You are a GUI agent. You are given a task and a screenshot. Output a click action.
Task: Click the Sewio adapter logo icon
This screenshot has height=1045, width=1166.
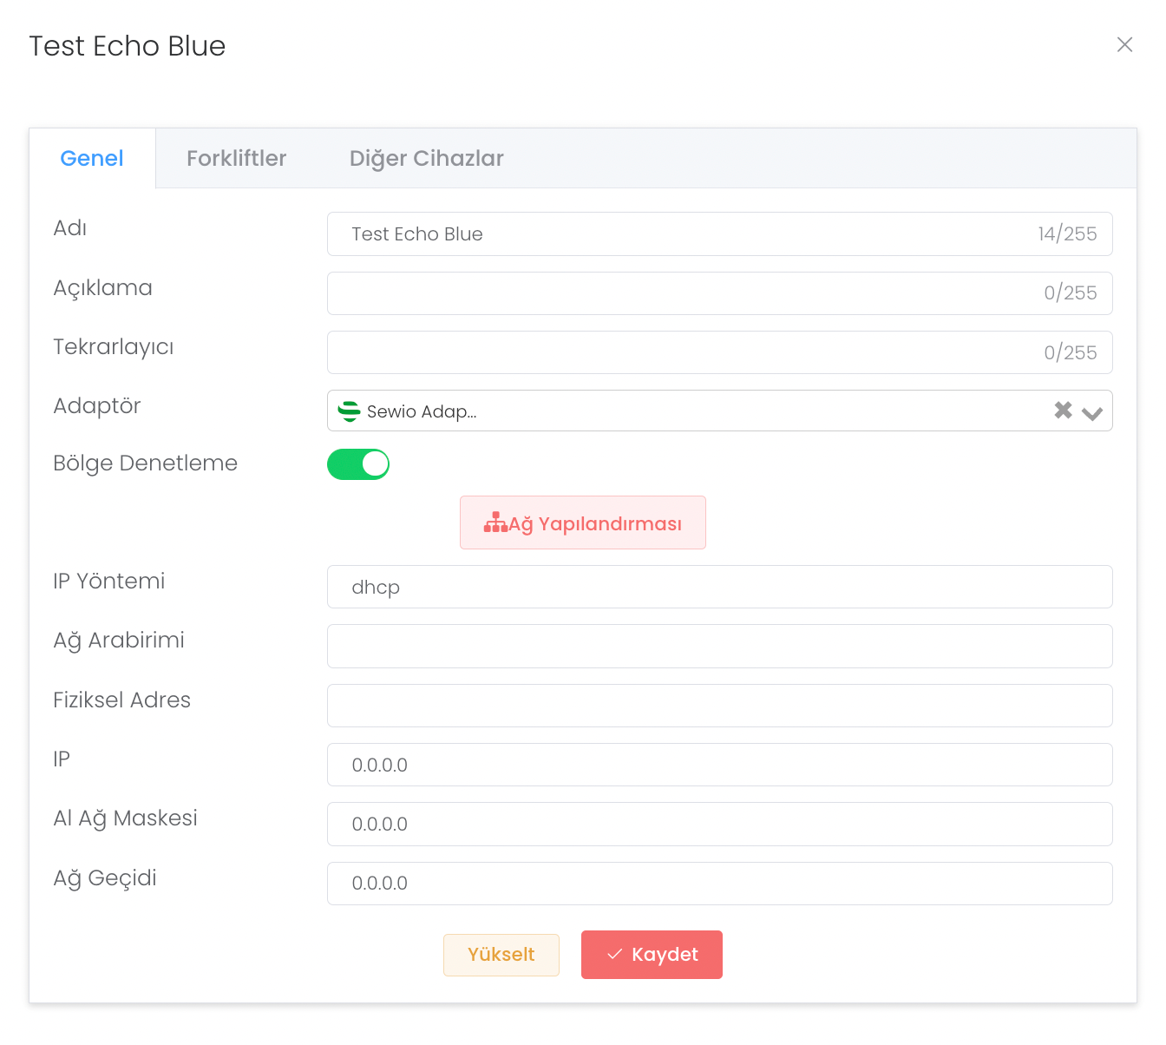pos(349,411)
